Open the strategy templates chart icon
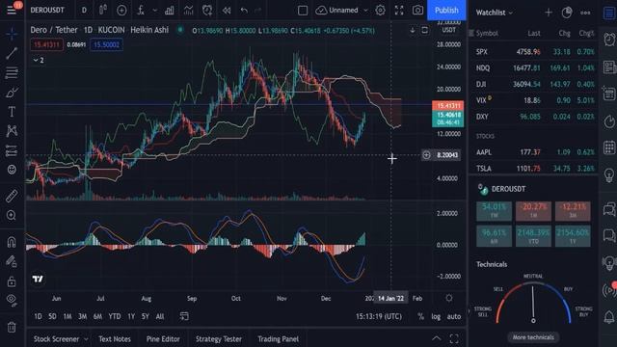This screenshot has width=617, height=347. 189,11
